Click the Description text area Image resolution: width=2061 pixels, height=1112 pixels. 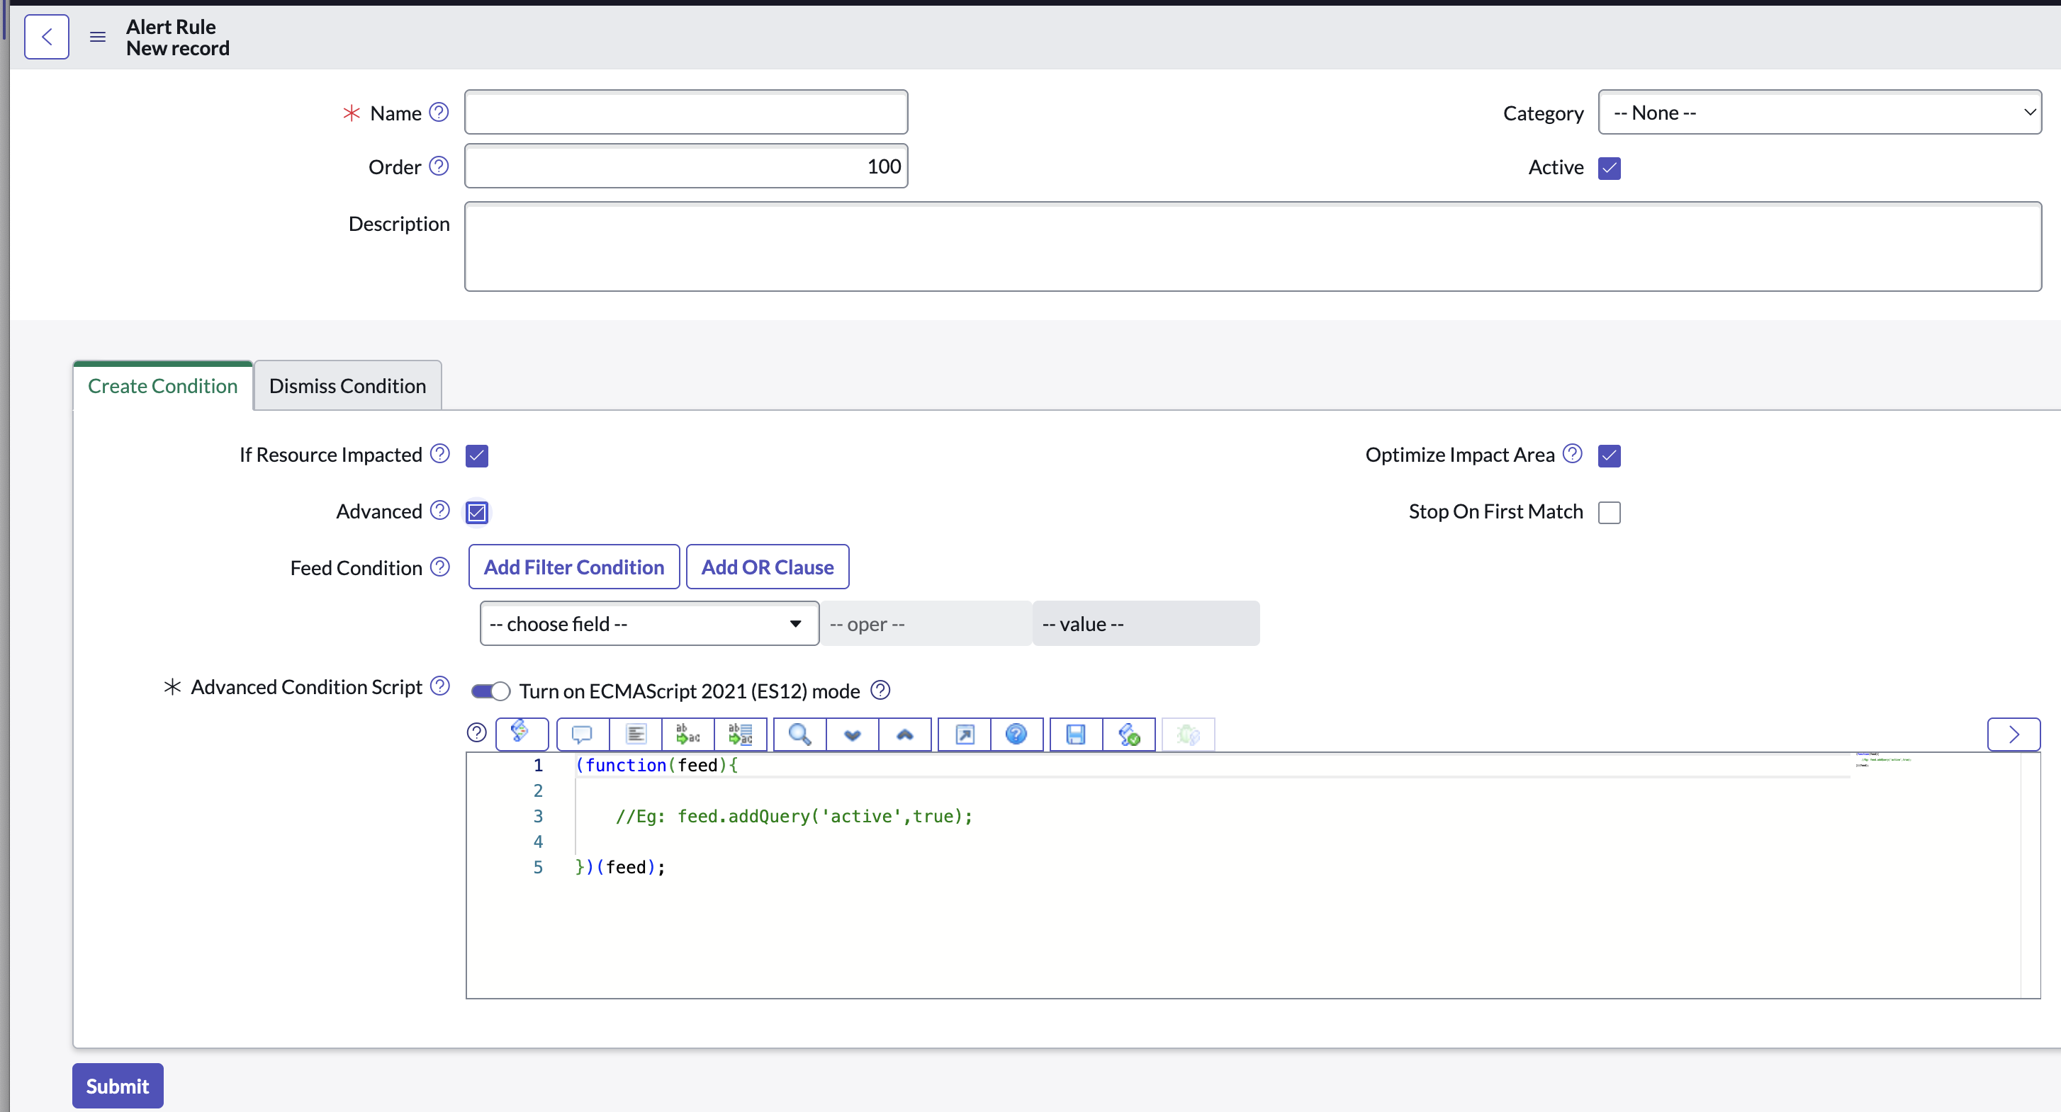[1253, 246]
